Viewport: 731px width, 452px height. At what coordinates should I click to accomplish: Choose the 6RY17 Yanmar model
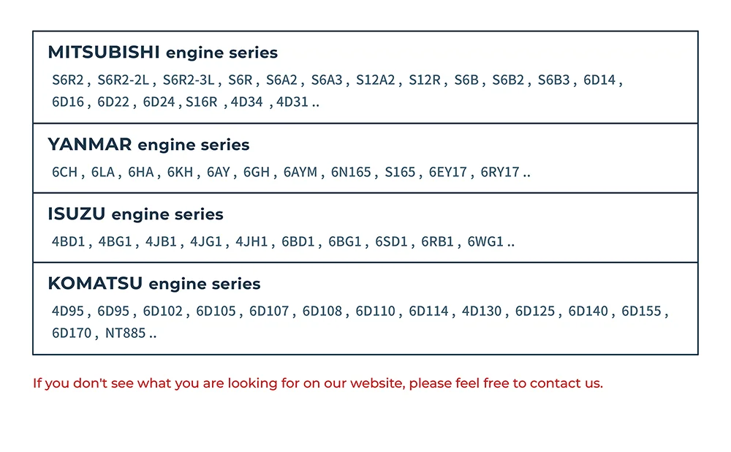coord(500,173)
